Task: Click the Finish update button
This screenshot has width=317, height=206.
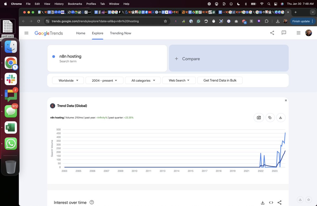Action: [303, 21]
